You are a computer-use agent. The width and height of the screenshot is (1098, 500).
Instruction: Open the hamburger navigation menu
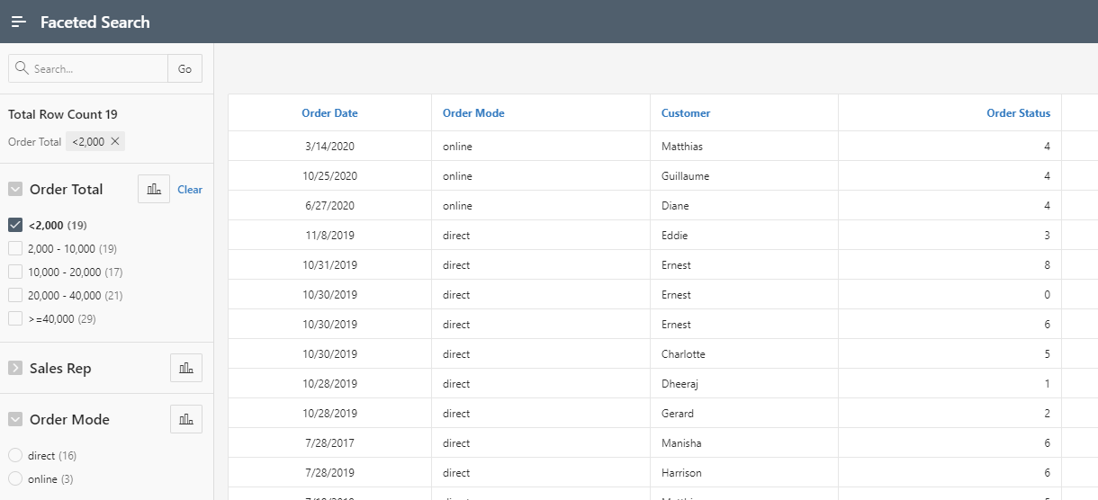(19, 22)
